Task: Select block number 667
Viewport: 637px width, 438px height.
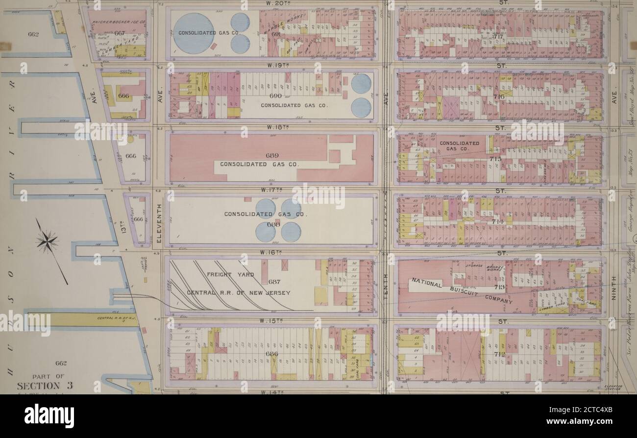Action: [x=120, y=33]
